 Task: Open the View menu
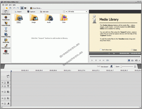pyautogui.click(x=10, y=5)
